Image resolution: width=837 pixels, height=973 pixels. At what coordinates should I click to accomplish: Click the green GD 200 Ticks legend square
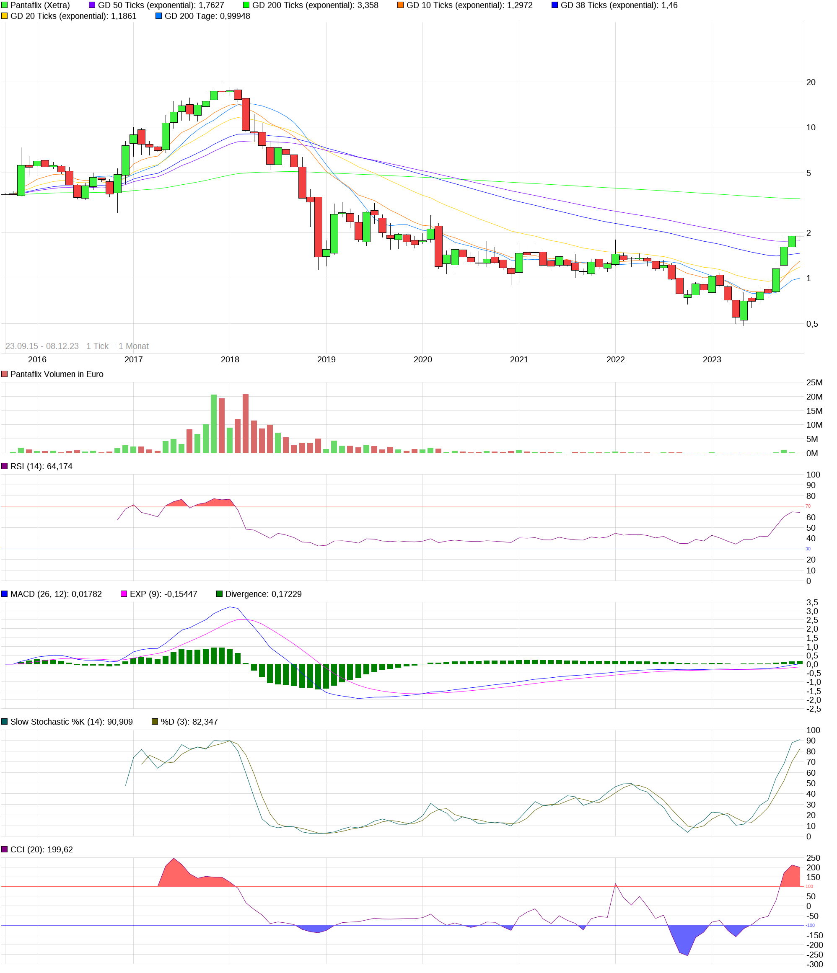coord(246,5)
